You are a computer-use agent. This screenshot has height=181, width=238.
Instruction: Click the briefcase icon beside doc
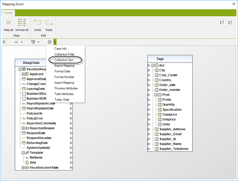point(157,65)
